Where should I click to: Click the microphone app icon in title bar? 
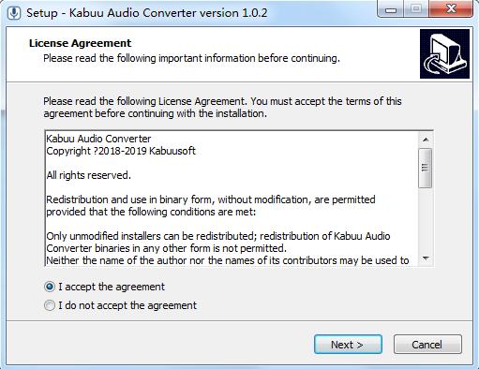click(x=13, y=13)
